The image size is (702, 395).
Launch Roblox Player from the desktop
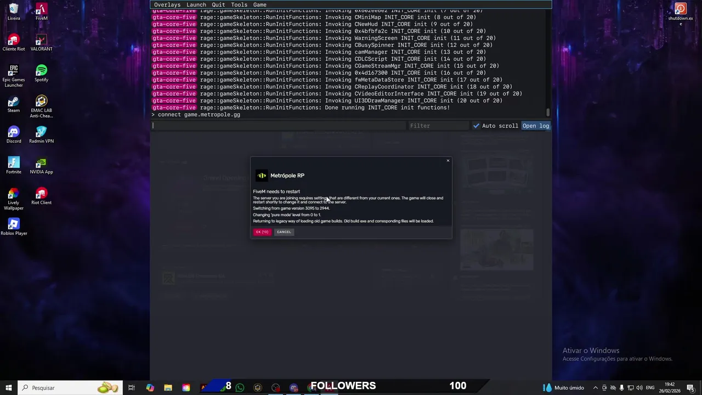tap(14, 227)
